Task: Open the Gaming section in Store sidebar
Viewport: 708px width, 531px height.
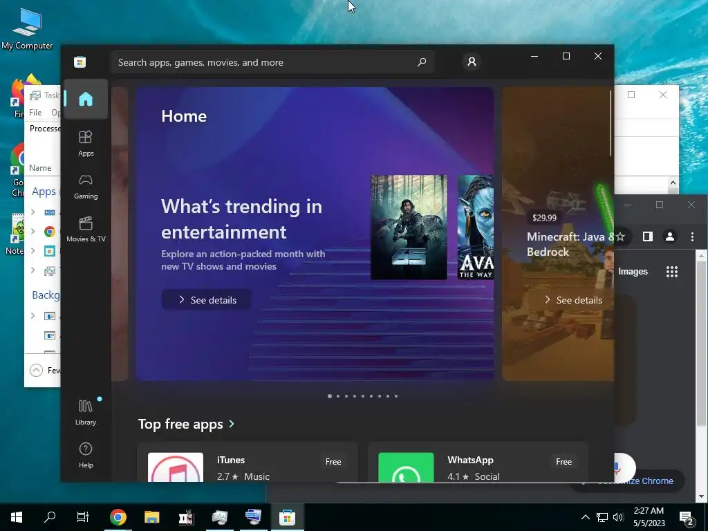Action: tap(86, 187)
